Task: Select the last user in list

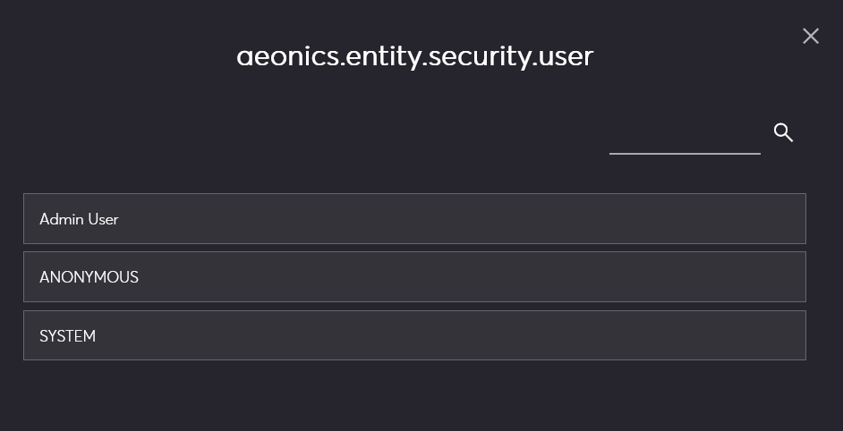Action: tap(414, 335)
